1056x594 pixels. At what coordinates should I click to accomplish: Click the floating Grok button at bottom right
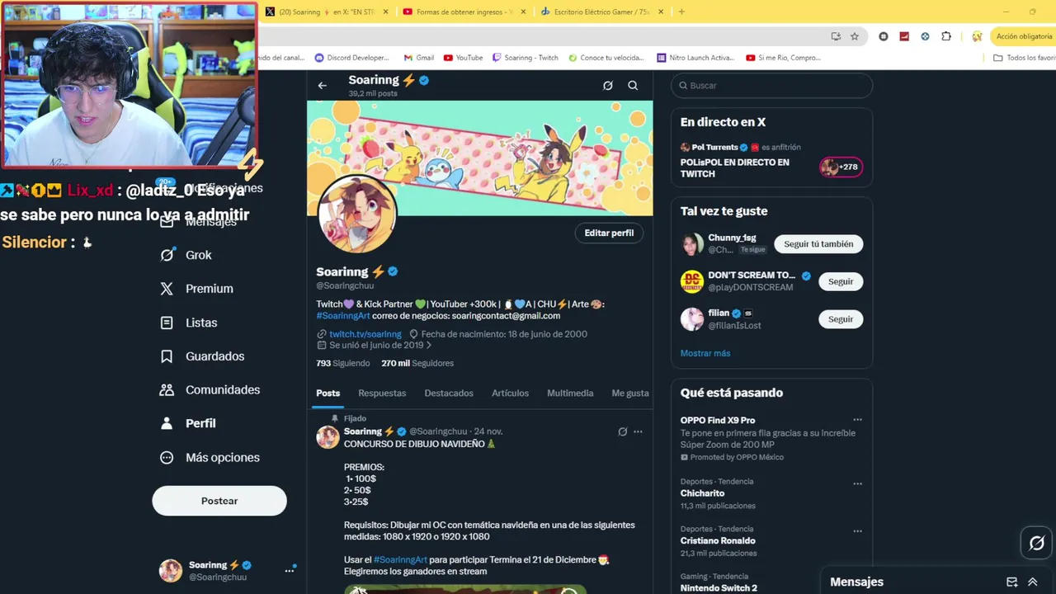pos(1037,543)
